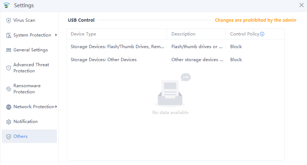Click the app logo in title bar
307x165 pixels.
[x=6, y=5]
